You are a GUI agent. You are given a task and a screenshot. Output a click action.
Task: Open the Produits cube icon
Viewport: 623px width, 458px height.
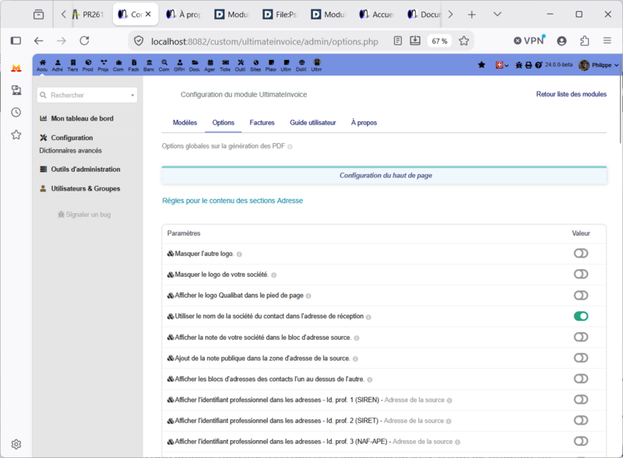tap(88, 65)
